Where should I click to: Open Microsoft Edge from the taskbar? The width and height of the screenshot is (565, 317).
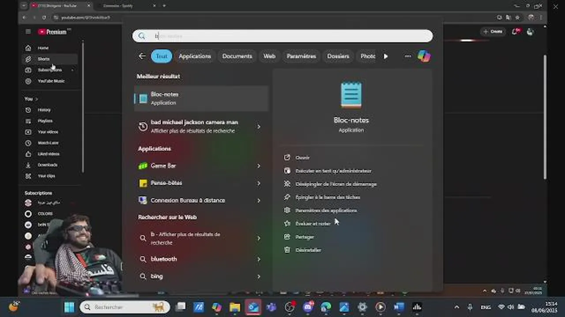[x=326, y=307]
